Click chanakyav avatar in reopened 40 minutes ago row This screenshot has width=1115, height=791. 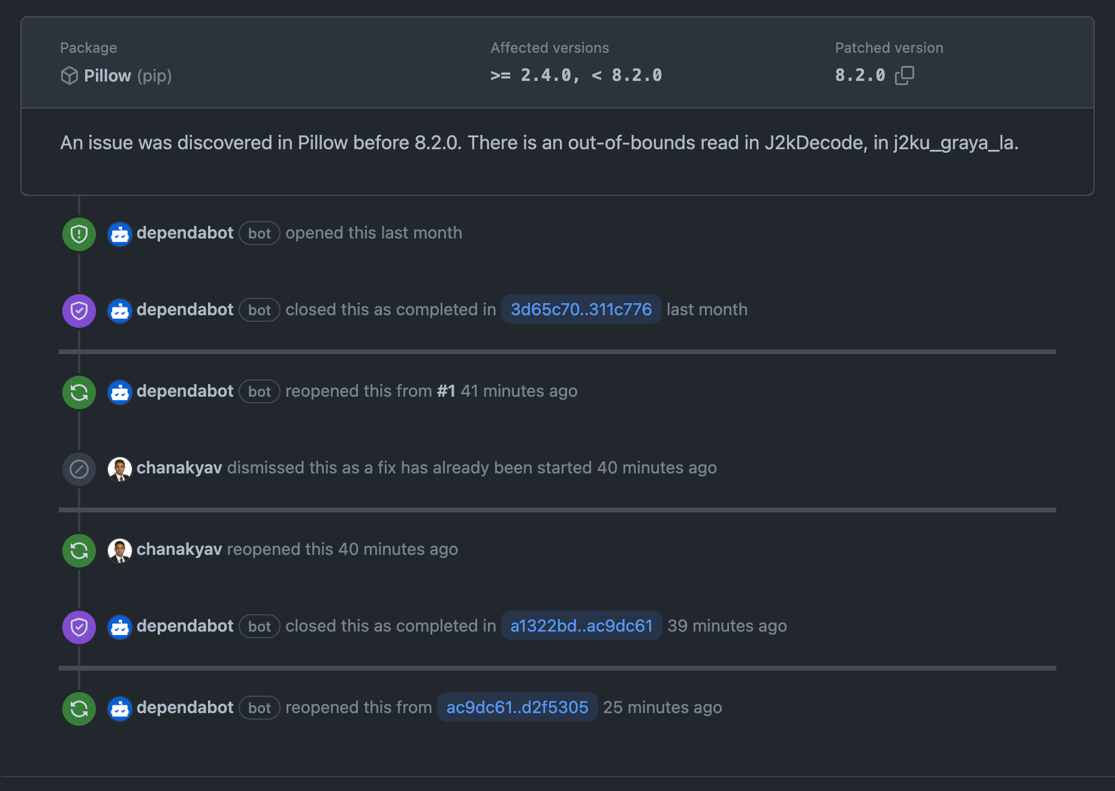coord(120,550)
